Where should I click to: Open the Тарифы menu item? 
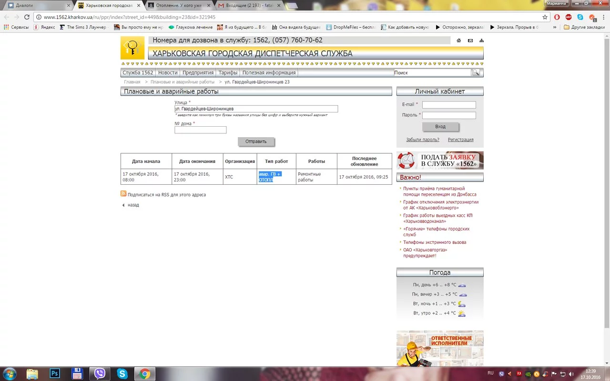[x=228, y=73]
